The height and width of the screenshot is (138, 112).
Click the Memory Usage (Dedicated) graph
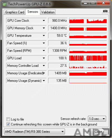[88, 73]
